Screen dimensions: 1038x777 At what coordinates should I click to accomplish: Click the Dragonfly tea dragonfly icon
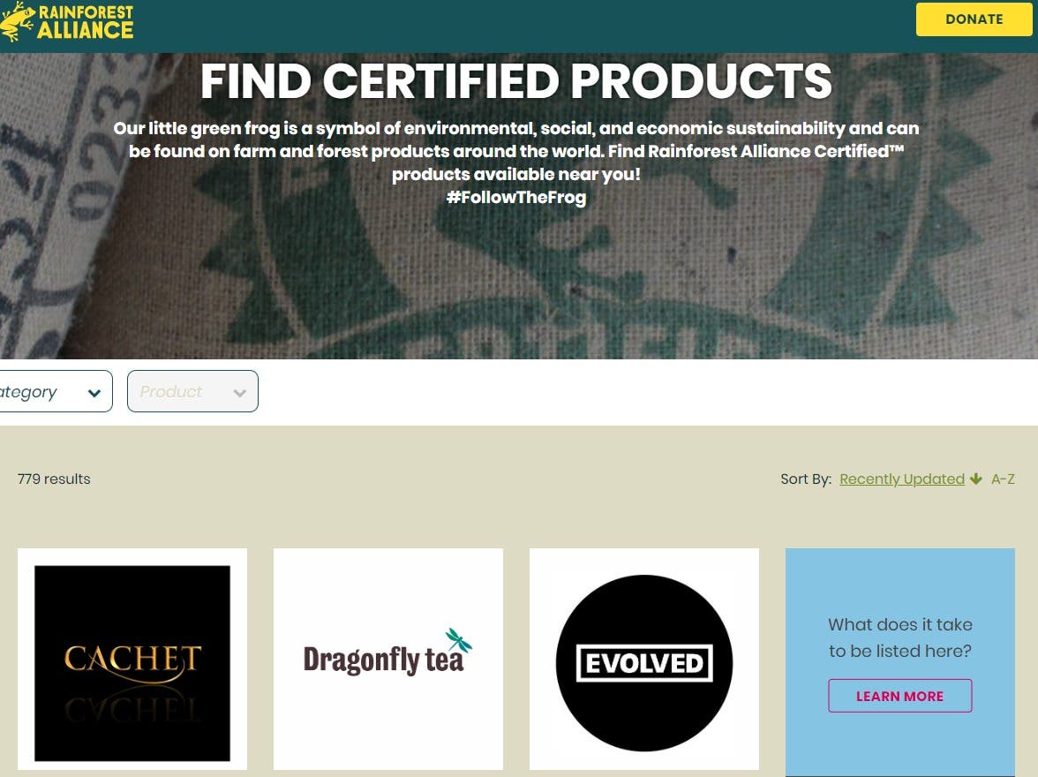tap(458, 640)
